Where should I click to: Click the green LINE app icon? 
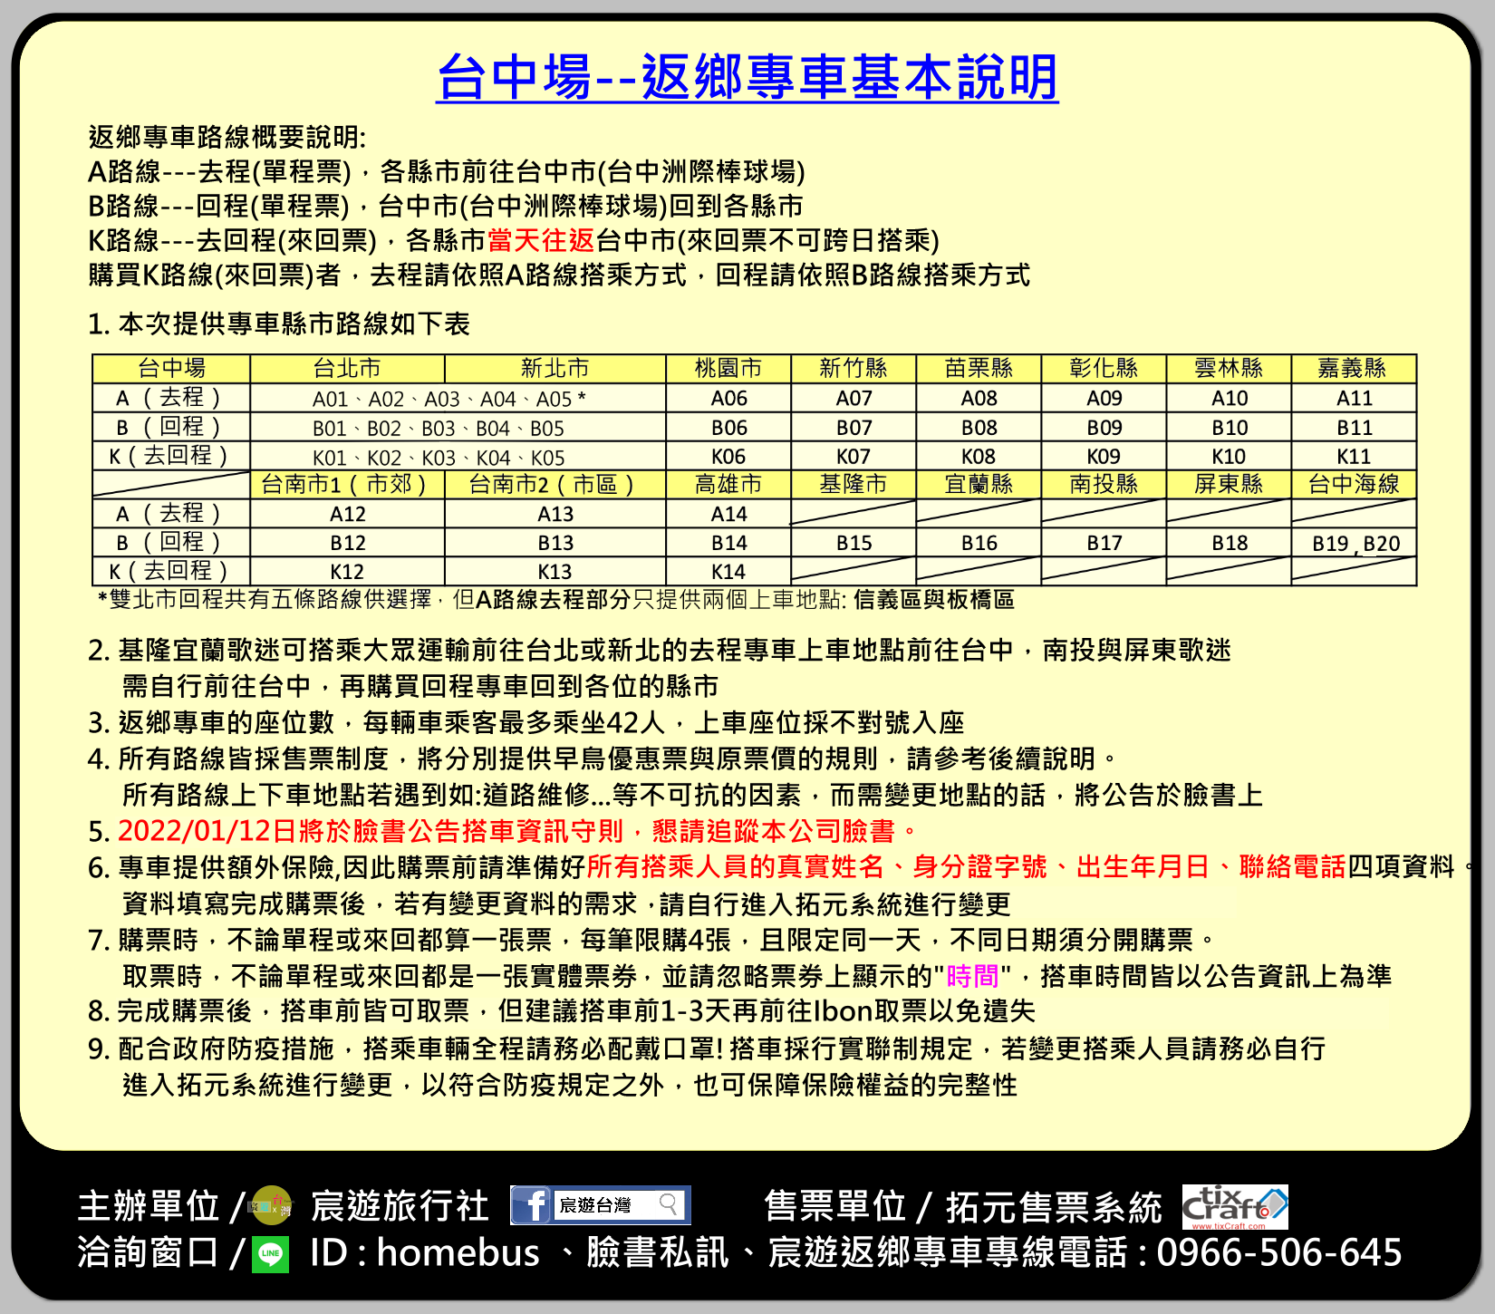(x=270, y=1254)
